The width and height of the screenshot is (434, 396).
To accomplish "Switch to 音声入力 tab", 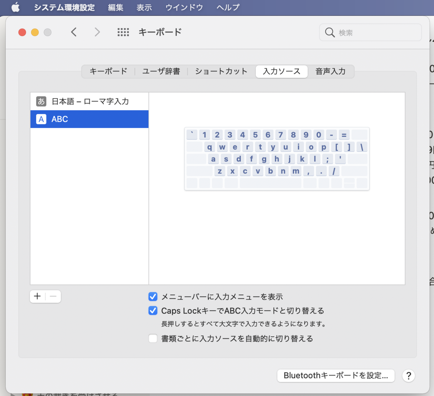I will [331, 72].
